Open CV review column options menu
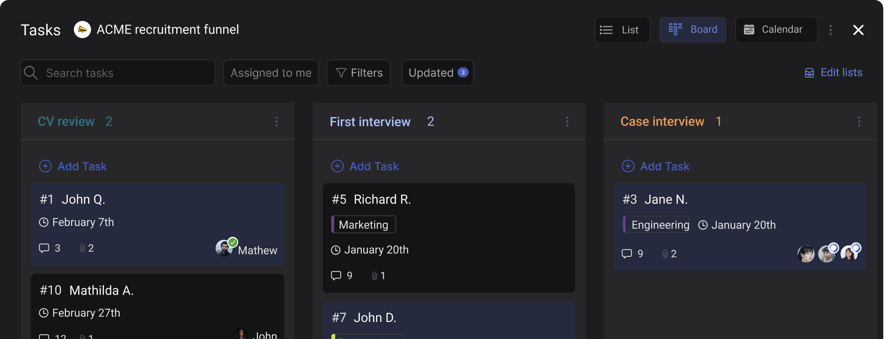This screenshot has width=884, height=339. pos(276,122)
